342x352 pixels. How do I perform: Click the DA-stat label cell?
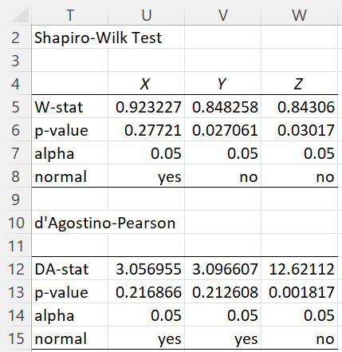tap(70, 269)
